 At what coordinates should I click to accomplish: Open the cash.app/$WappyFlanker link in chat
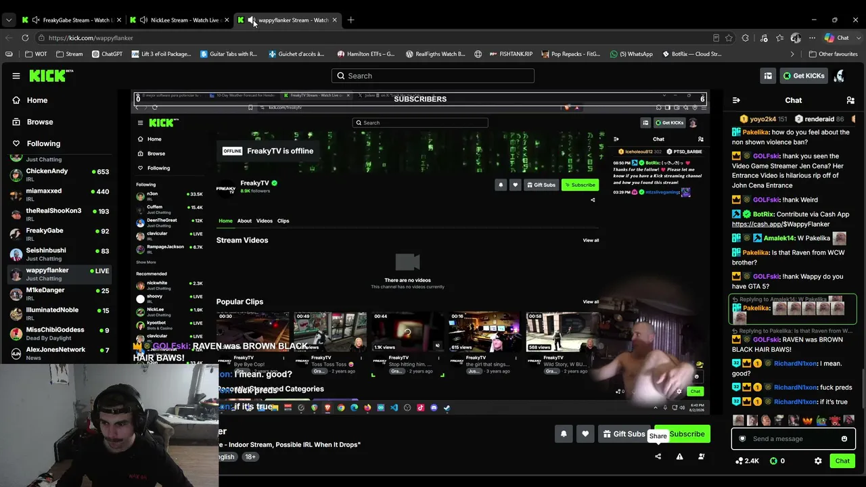[x=781, y=224]
